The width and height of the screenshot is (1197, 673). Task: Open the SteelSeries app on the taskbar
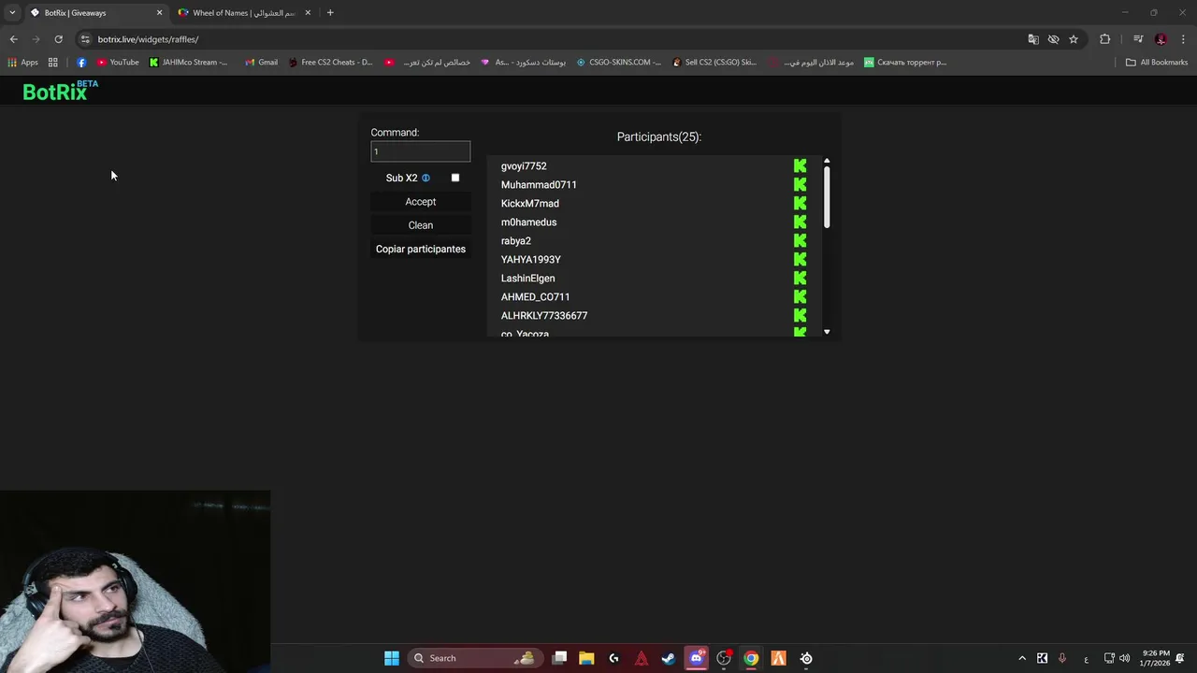tap(806, 658)
